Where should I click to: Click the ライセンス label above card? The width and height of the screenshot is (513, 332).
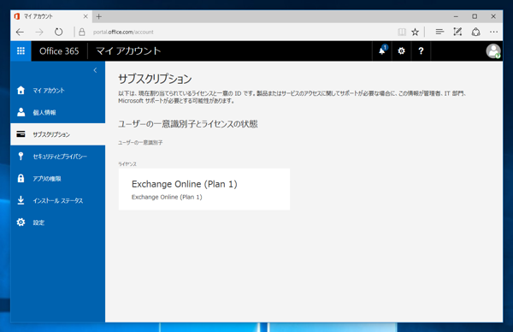(x=127, y=164)
